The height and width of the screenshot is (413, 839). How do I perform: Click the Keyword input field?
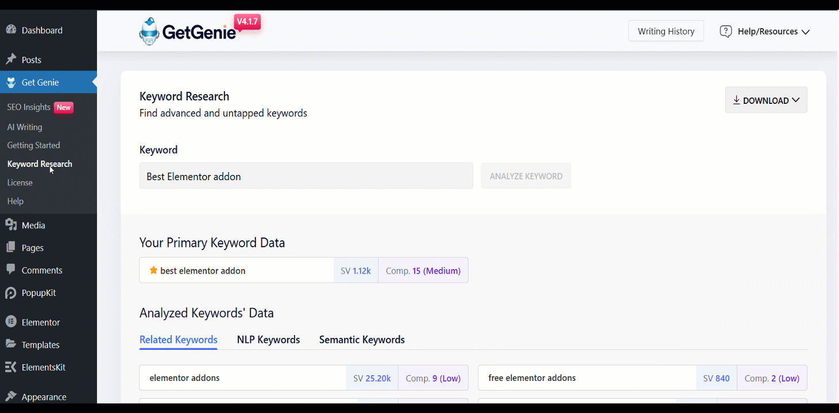click(x=306, y=176)
